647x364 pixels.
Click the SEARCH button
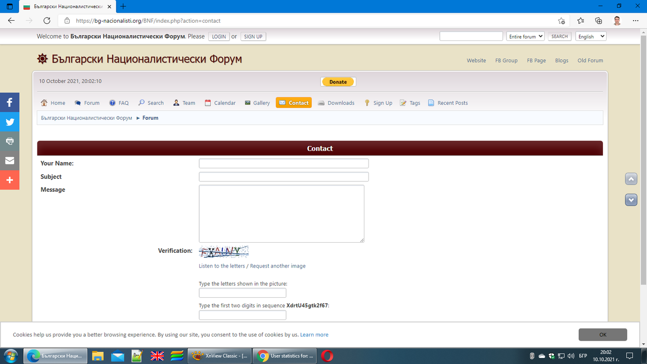tap(560, 36)
